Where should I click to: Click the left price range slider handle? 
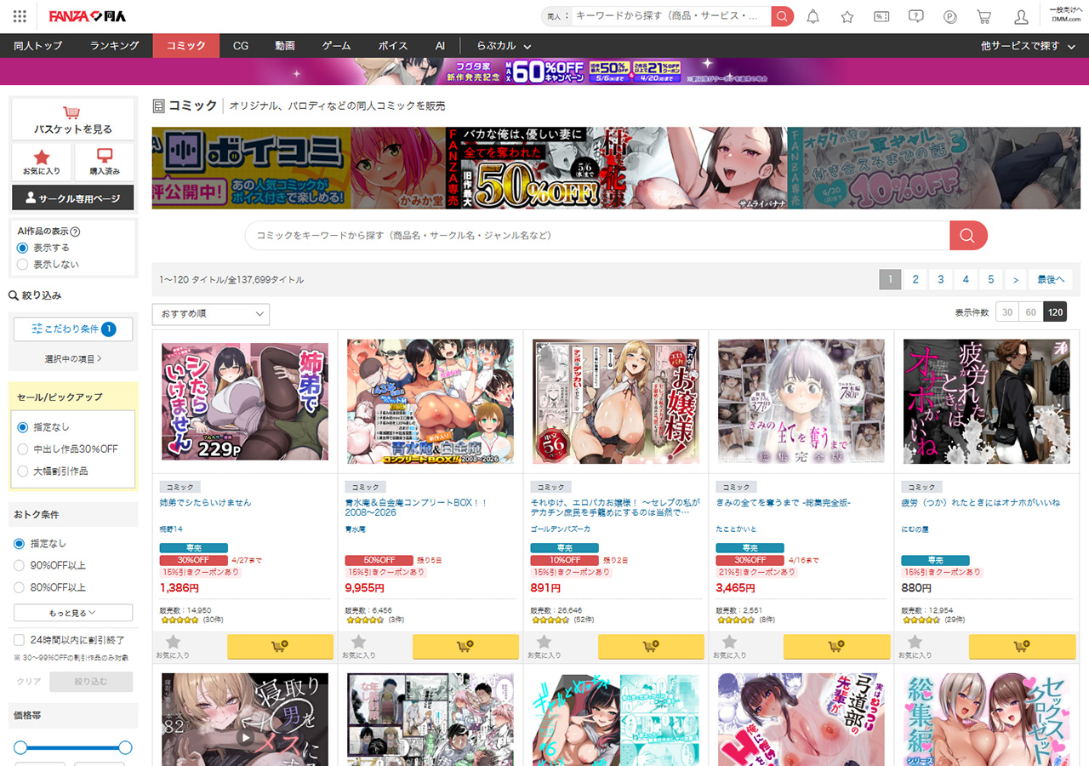pyautogui.click(x=20, y=747)
